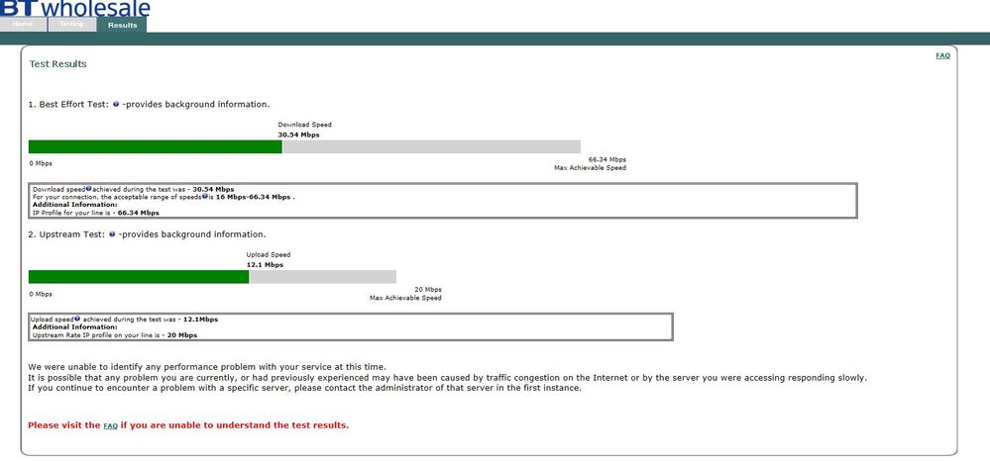Click the green download speed bar
The width and height of the screenshot is (990, 461).
[x=156, y=146]
